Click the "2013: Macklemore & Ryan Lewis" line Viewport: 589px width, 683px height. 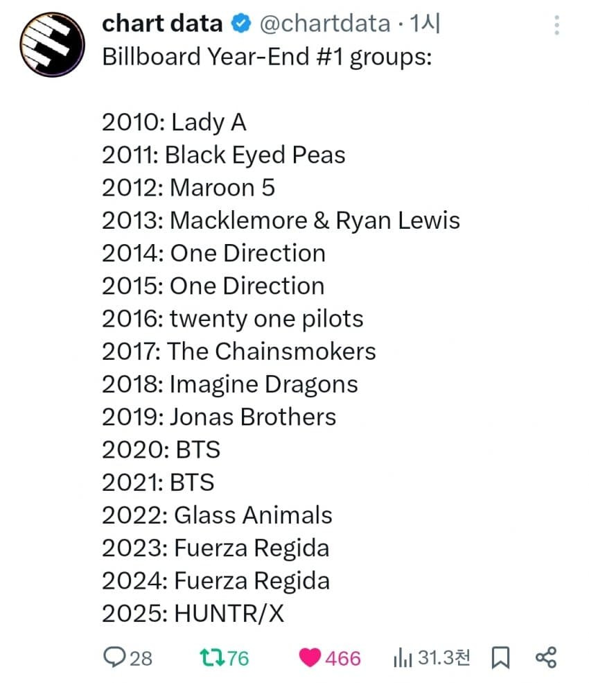point(281,221)
